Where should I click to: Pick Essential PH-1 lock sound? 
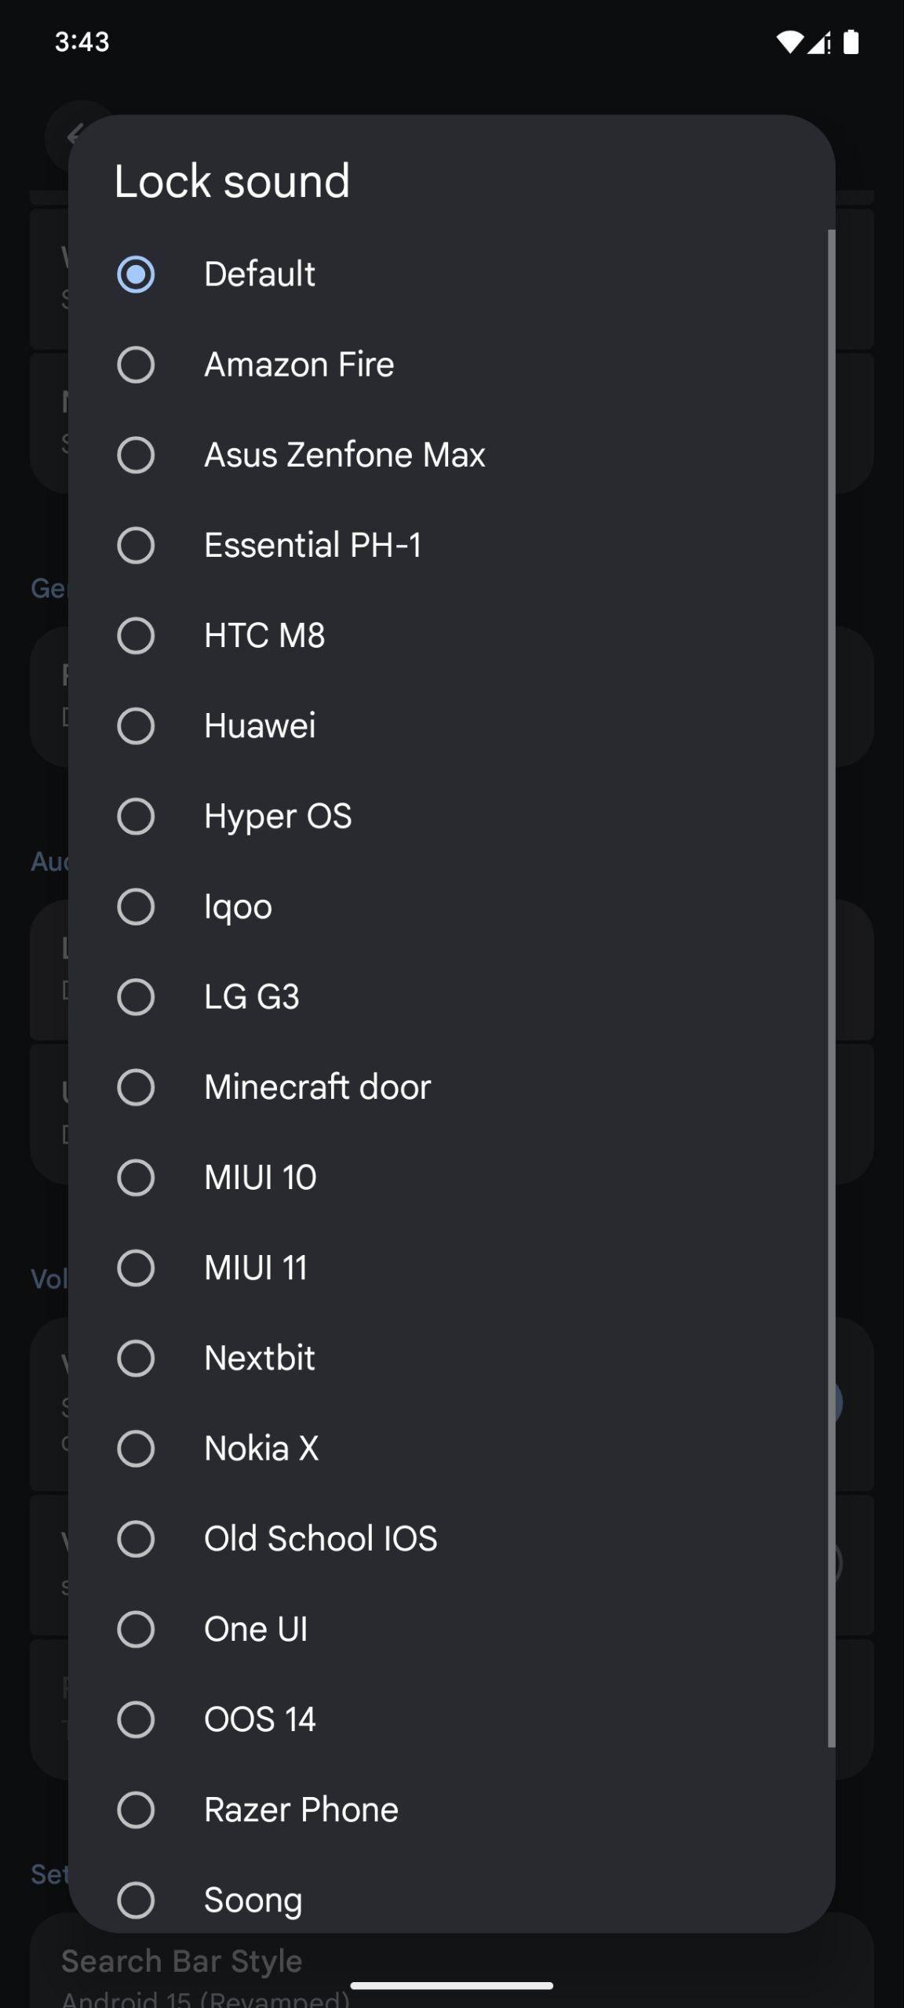pos(451,545)
